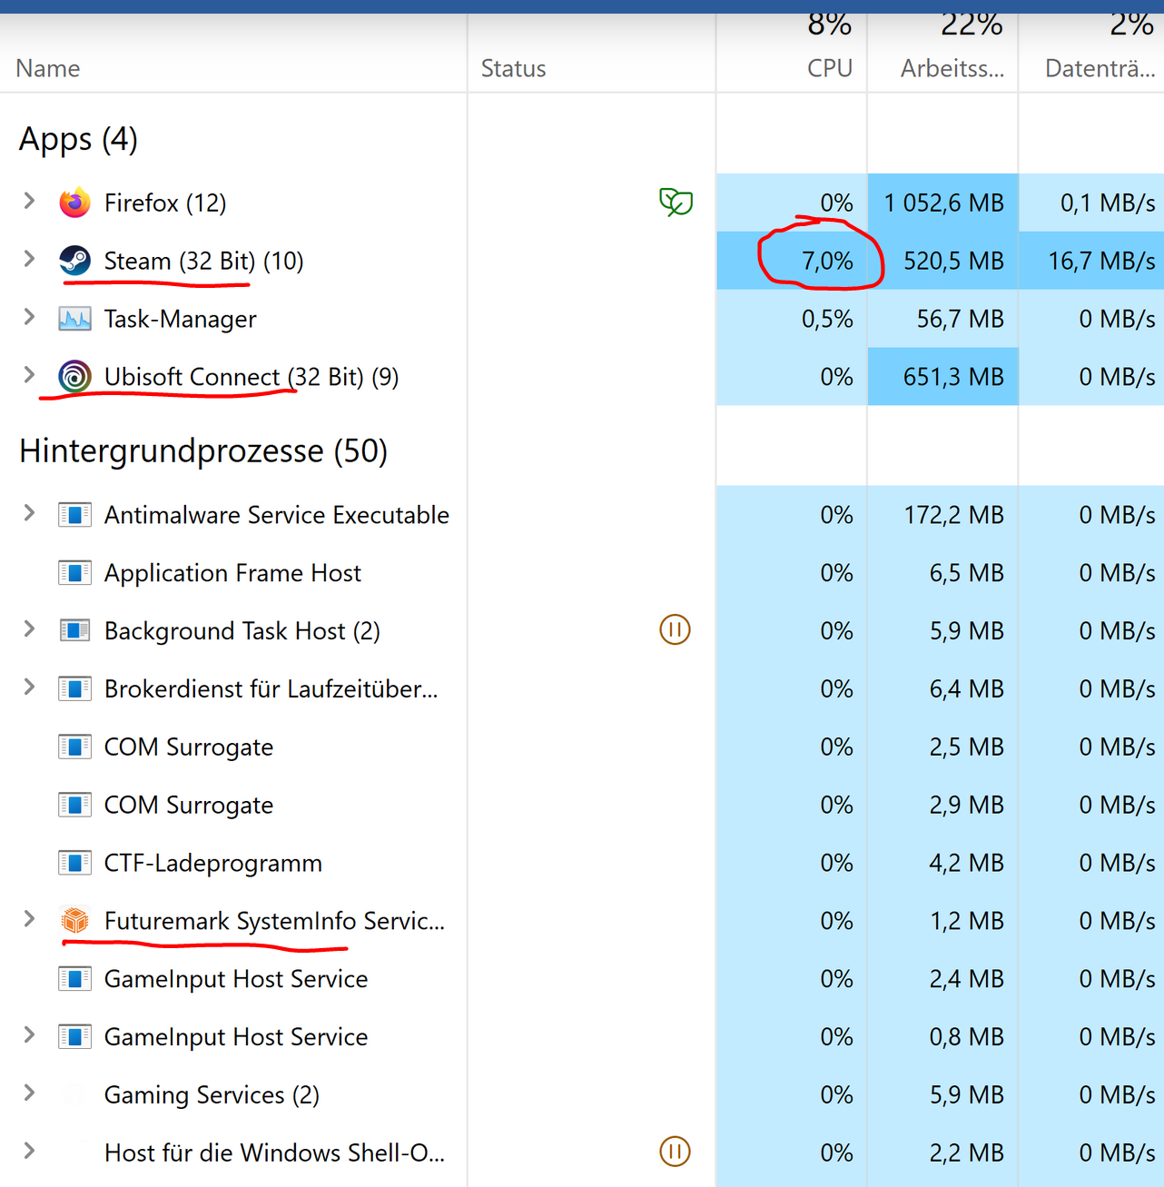This screenshot has height=1187, width=1164.
Task: Expand the Ubisoft Connect process group
Action: (29, 375)
